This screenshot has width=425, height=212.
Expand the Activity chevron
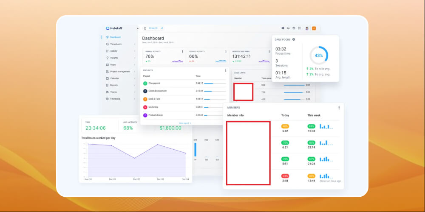pos(134,51)
